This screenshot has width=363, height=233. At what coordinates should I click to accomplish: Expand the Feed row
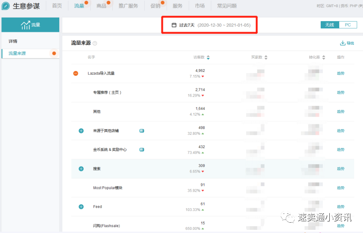tap(81, 207)
